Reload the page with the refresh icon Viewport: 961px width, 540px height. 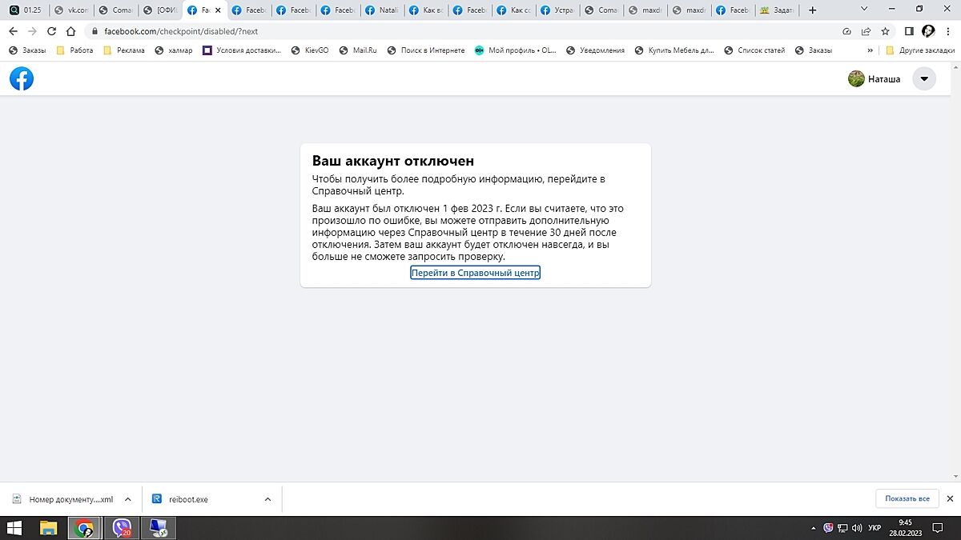tap(52, 31)
